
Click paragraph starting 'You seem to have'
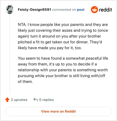click(x=63, y=70)
